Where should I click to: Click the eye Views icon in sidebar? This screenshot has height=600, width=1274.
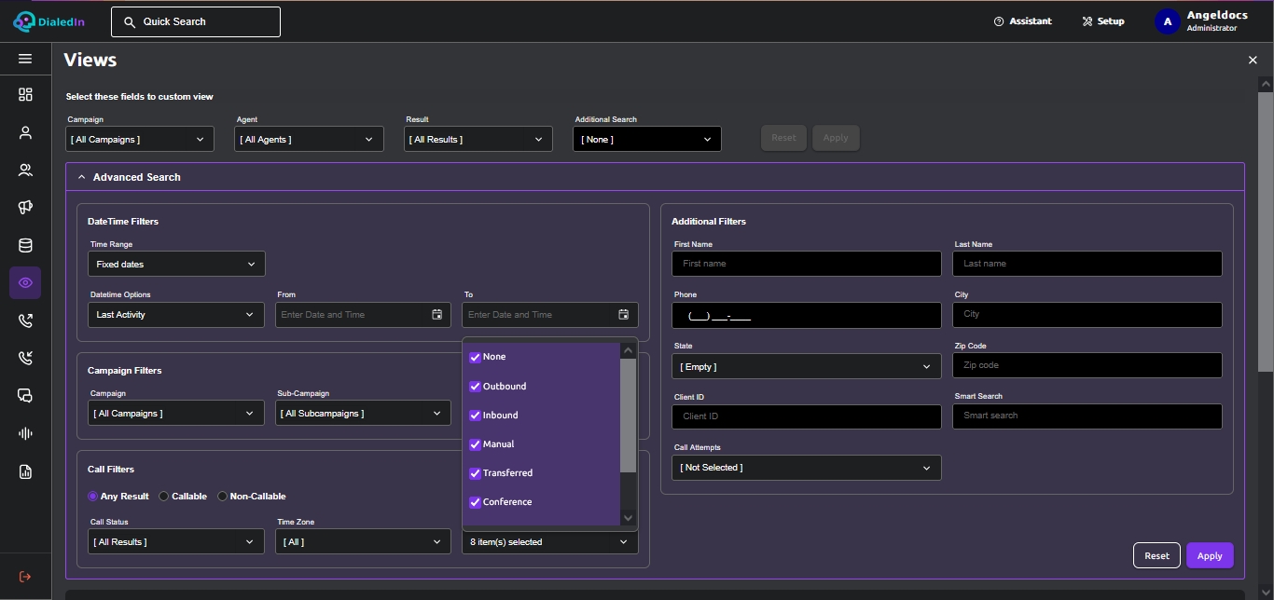tap(25, 282)
